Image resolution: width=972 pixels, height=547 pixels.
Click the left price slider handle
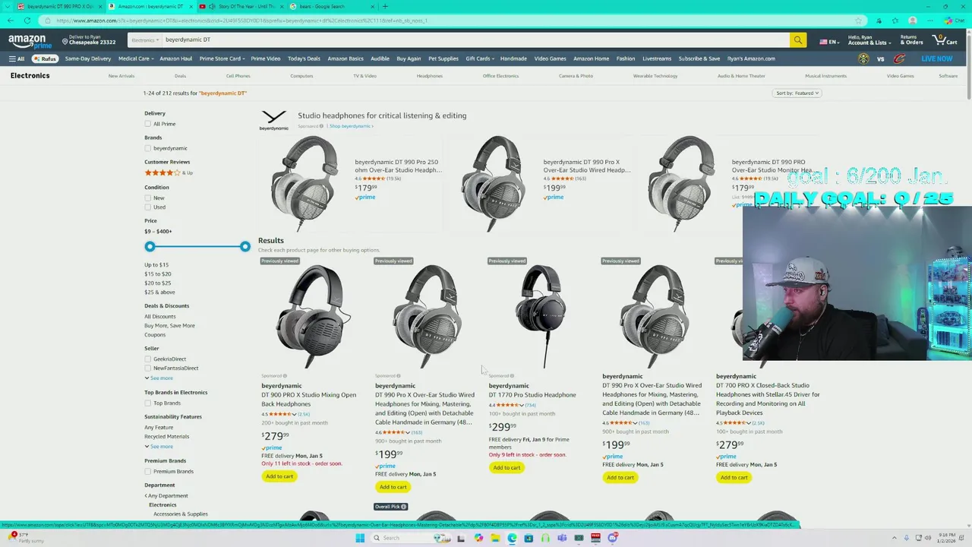(150, 246)
